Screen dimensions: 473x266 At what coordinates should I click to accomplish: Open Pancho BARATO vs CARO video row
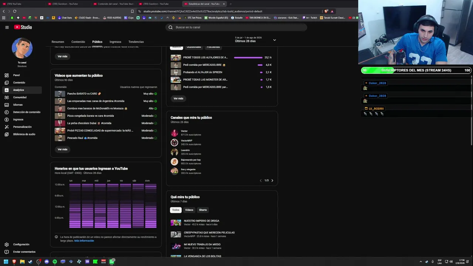pos(106,94)
